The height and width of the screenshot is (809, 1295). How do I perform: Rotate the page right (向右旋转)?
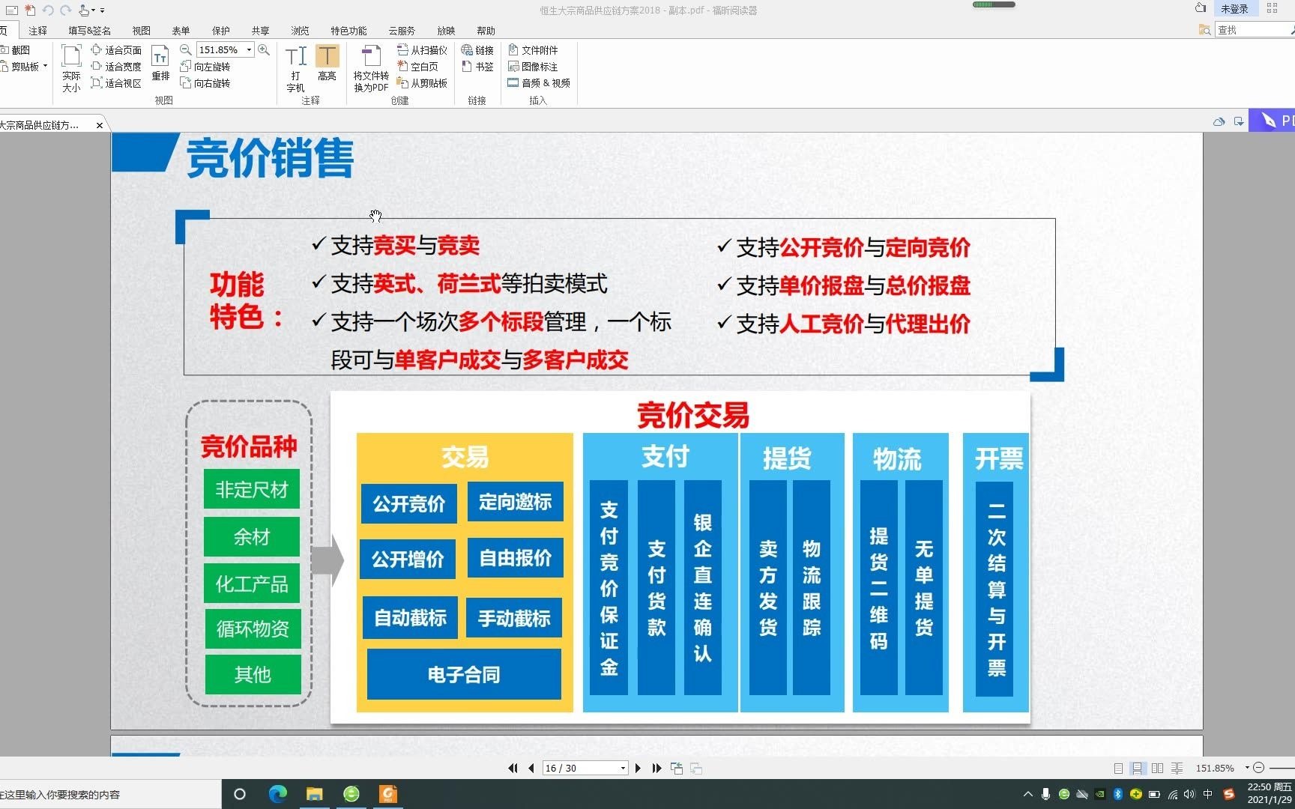[x=205, y=83]
